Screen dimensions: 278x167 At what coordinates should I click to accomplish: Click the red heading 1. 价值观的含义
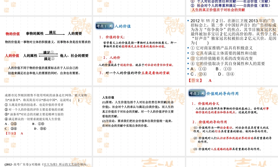pos(205,104)
